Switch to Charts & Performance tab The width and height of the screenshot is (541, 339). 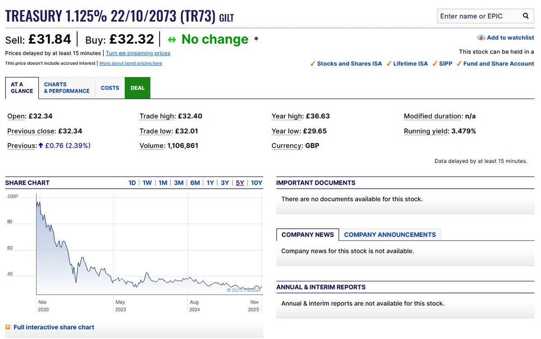pos(67,88)
